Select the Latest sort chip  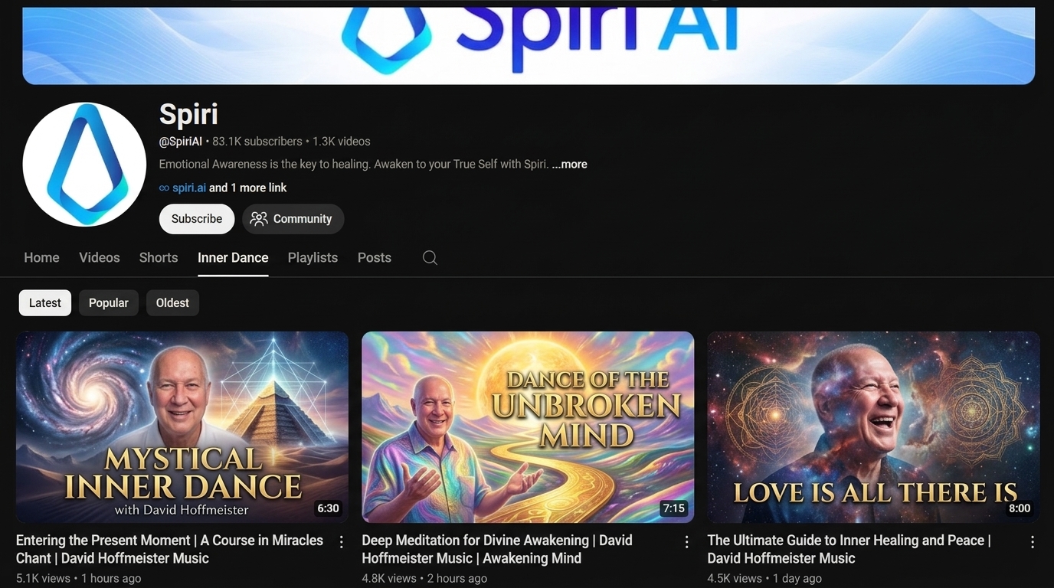pos(45,303)
